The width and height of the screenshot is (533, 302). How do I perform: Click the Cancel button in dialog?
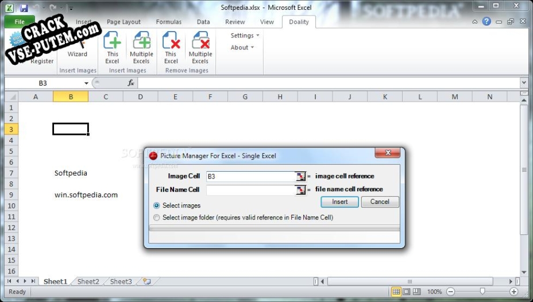pyautogui.click(x=380, y=202)
